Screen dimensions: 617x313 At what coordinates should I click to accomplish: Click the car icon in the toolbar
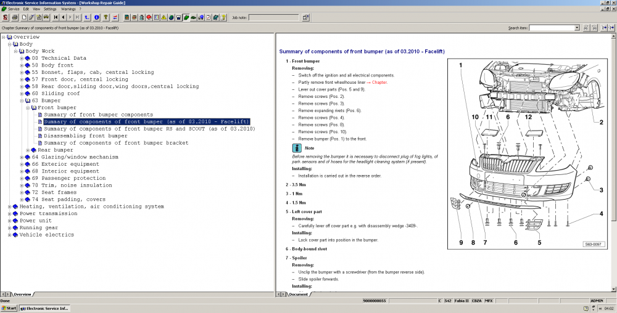(46, 17)
